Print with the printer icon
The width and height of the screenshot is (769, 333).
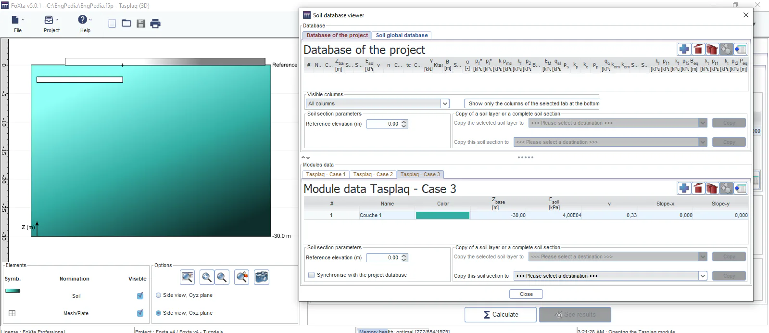pyautogui.click(x=155, y=24)
